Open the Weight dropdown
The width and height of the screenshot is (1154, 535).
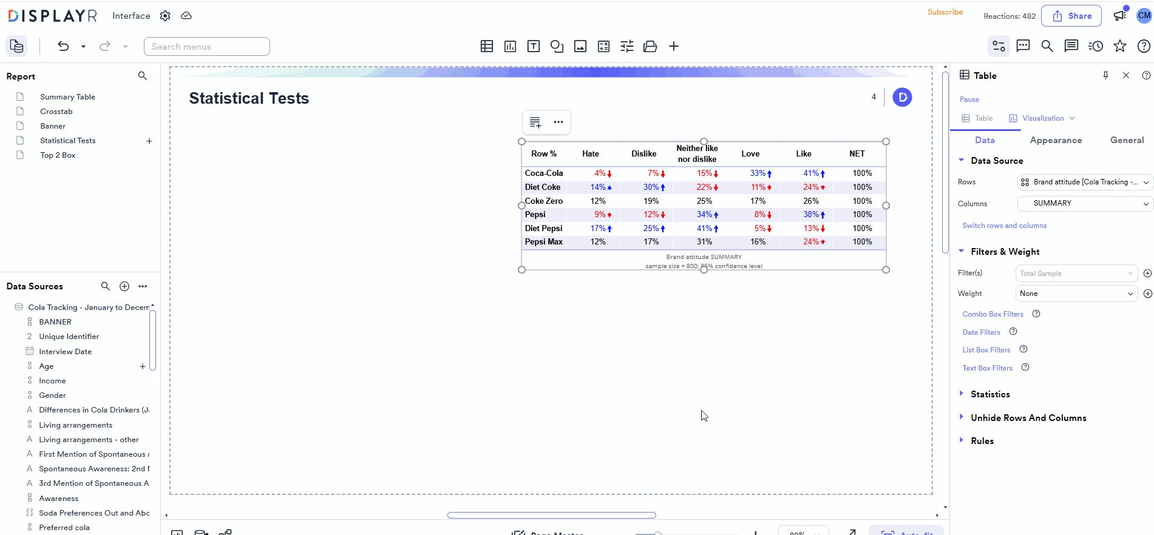point(1076,294)
